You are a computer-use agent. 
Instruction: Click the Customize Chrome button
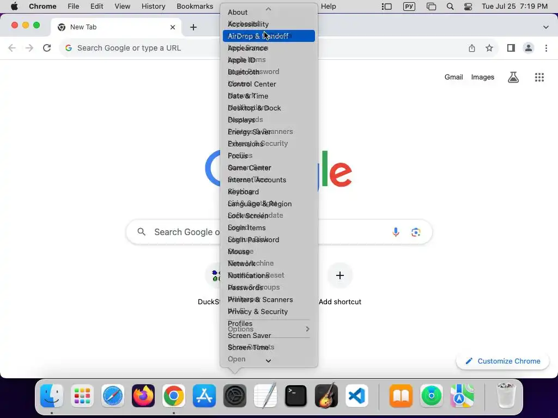pos(502,361)
